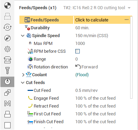Image resolution: width=138 pixels, height=130 pixels.
Task: Click the vertical scrollbar of the parameters list
Action: (x=131, y=58)
